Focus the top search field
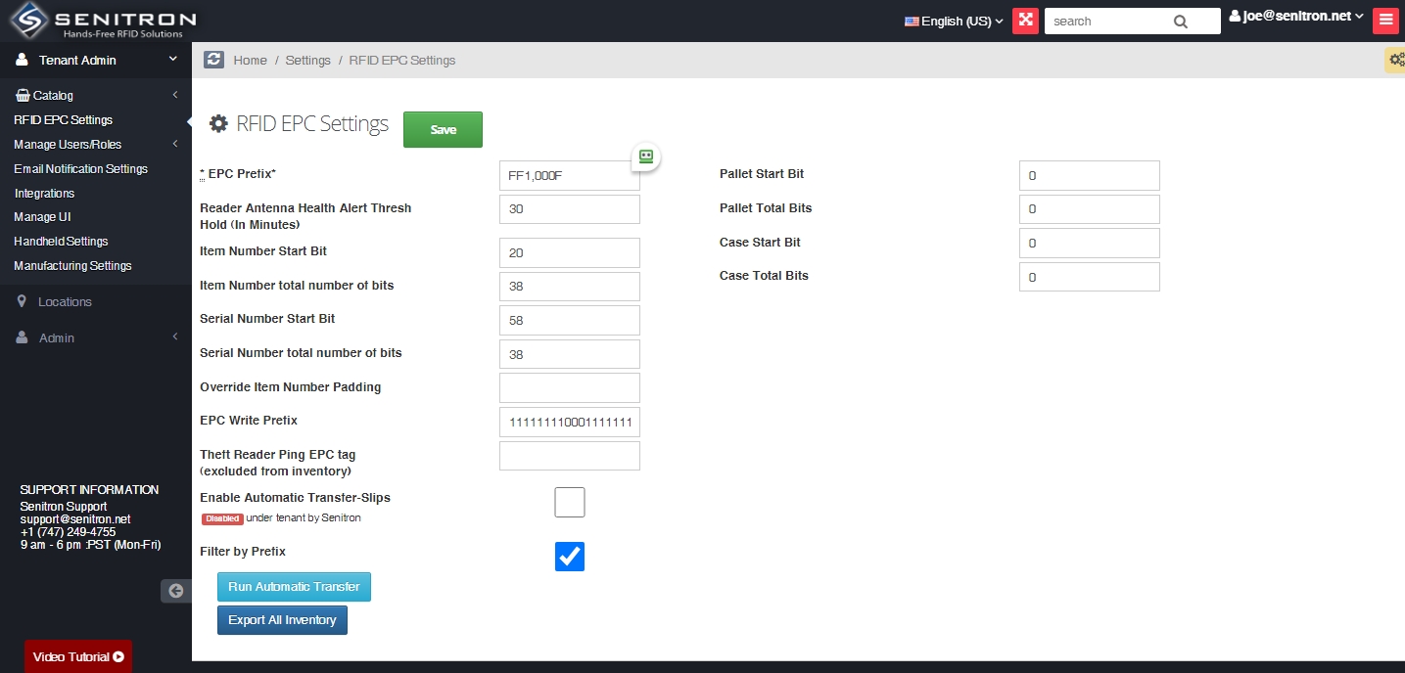 click(x=1106, y=22)
